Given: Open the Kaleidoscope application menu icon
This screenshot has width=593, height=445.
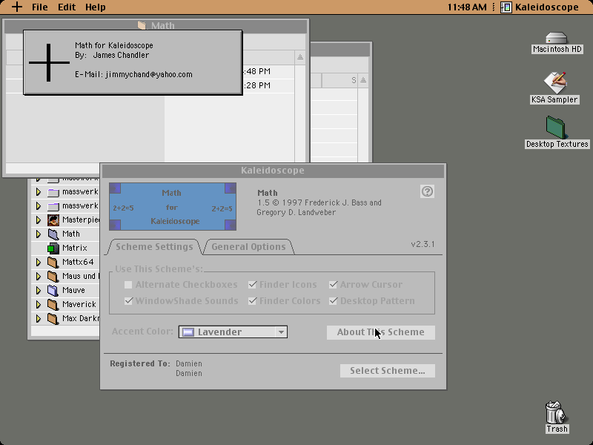Looking at the screenshot, I should (506, 7).
